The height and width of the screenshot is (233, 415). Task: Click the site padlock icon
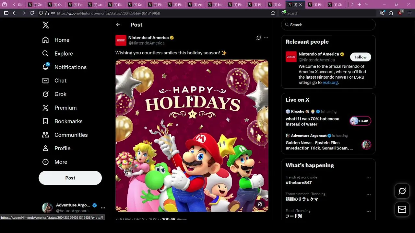(47, 13)
